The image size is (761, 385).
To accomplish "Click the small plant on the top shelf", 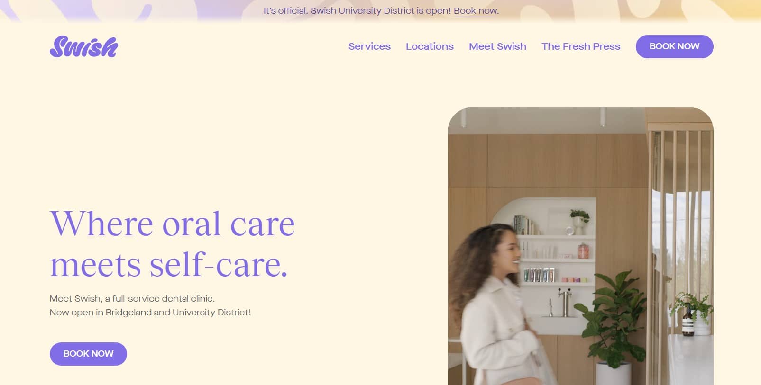I will point(579,221).
